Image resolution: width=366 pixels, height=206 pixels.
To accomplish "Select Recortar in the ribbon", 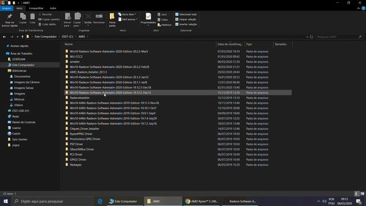I will click(x=45, y=14).
